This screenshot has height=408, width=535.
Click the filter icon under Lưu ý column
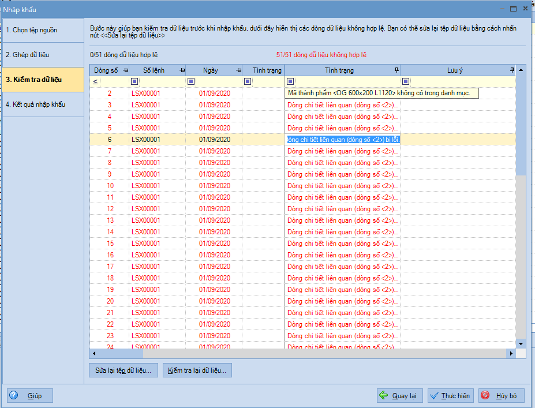(406, 82)
